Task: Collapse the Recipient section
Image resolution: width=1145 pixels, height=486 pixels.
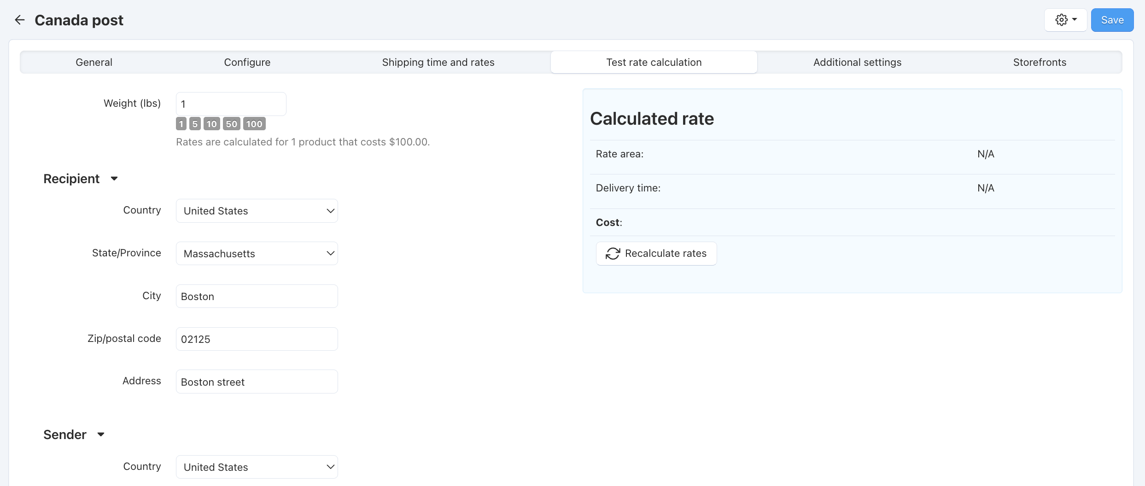Action: point(81,179)
